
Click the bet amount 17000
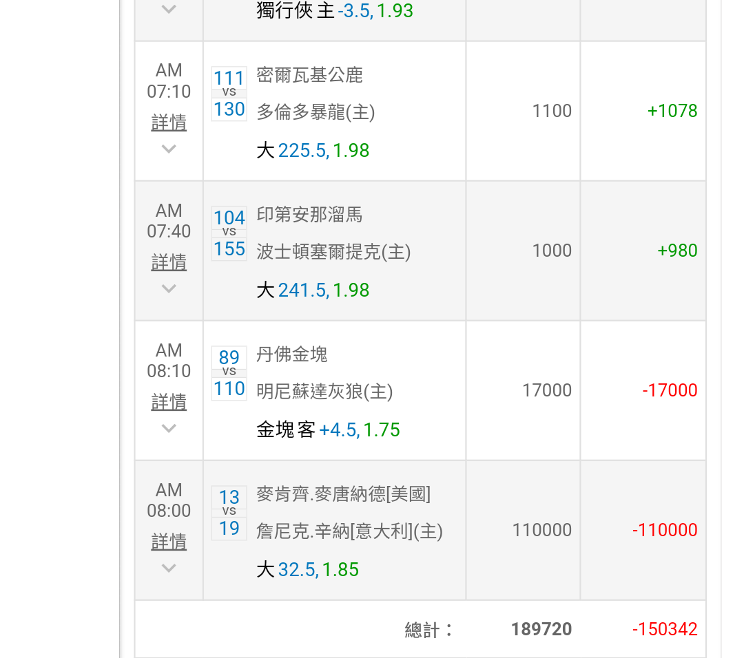pos(547,391)
